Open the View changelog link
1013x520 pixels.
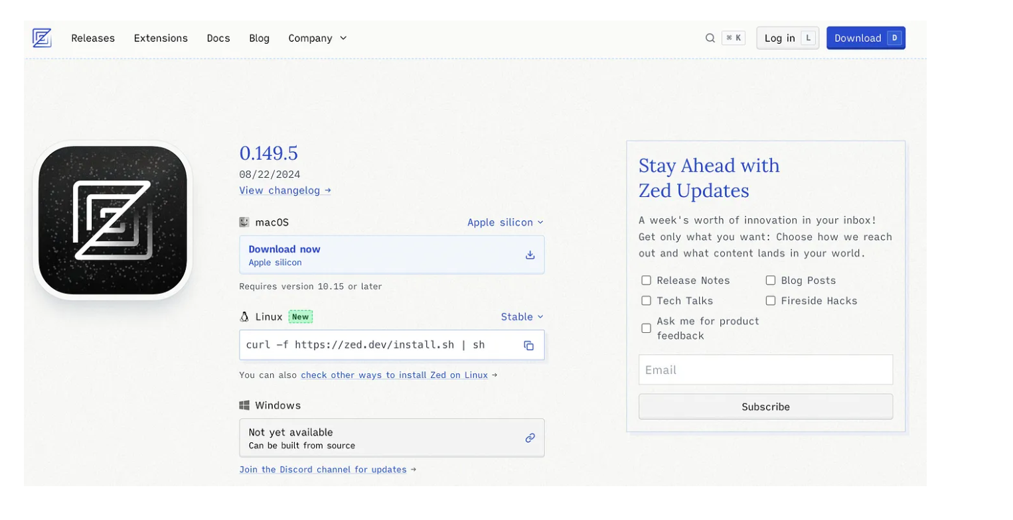[x=285, y=190]
